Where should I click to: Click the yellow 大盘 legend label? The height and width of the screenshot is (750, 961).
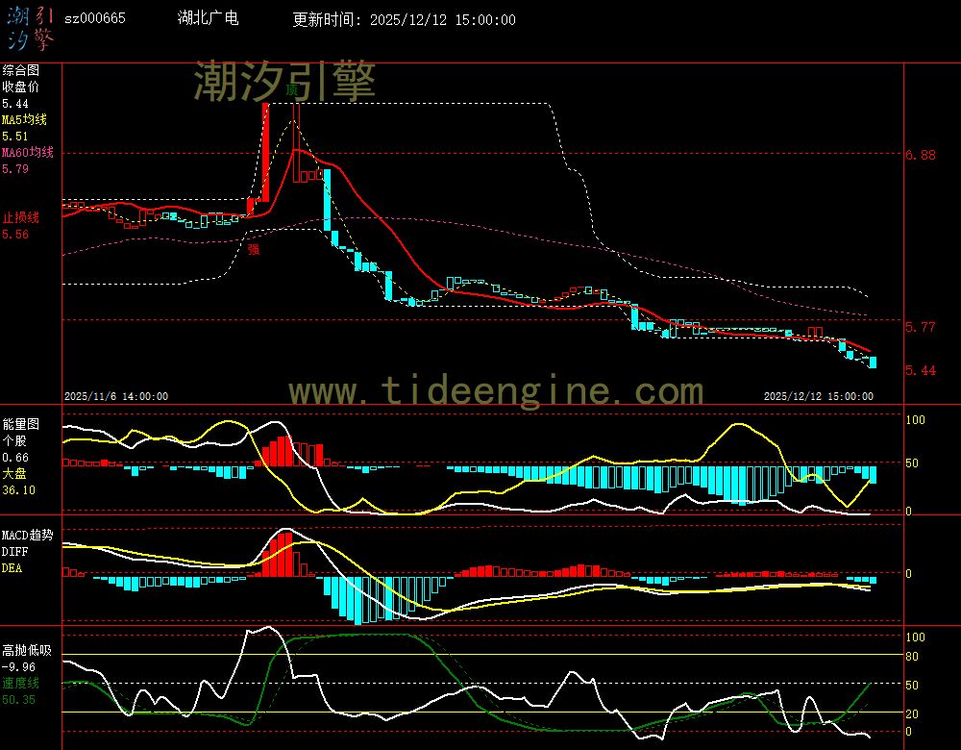click(14, 474)
